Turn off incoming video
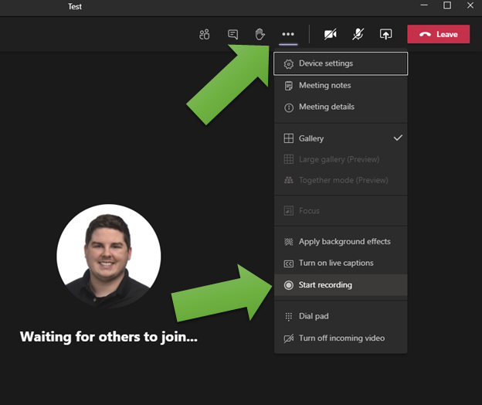The image size is (482, 405). pos(341,339)
